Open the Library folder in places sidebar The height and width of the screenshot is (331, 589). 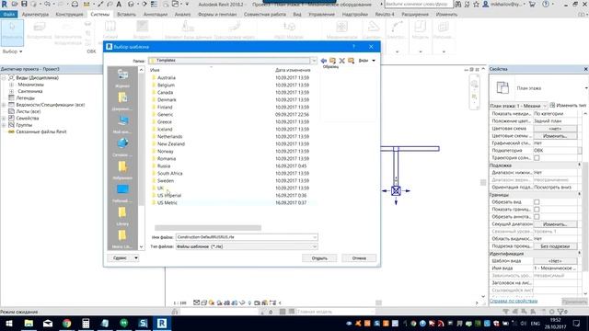[x=122, y=216]
